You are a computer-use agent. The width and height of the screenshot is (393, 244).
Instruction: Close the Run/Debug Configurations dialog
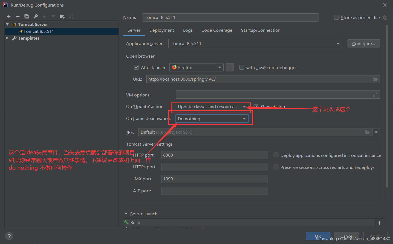pos(385,5)
